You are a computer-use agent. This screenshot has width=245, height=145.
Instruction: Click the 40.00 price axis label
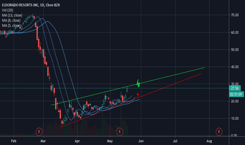235,67
